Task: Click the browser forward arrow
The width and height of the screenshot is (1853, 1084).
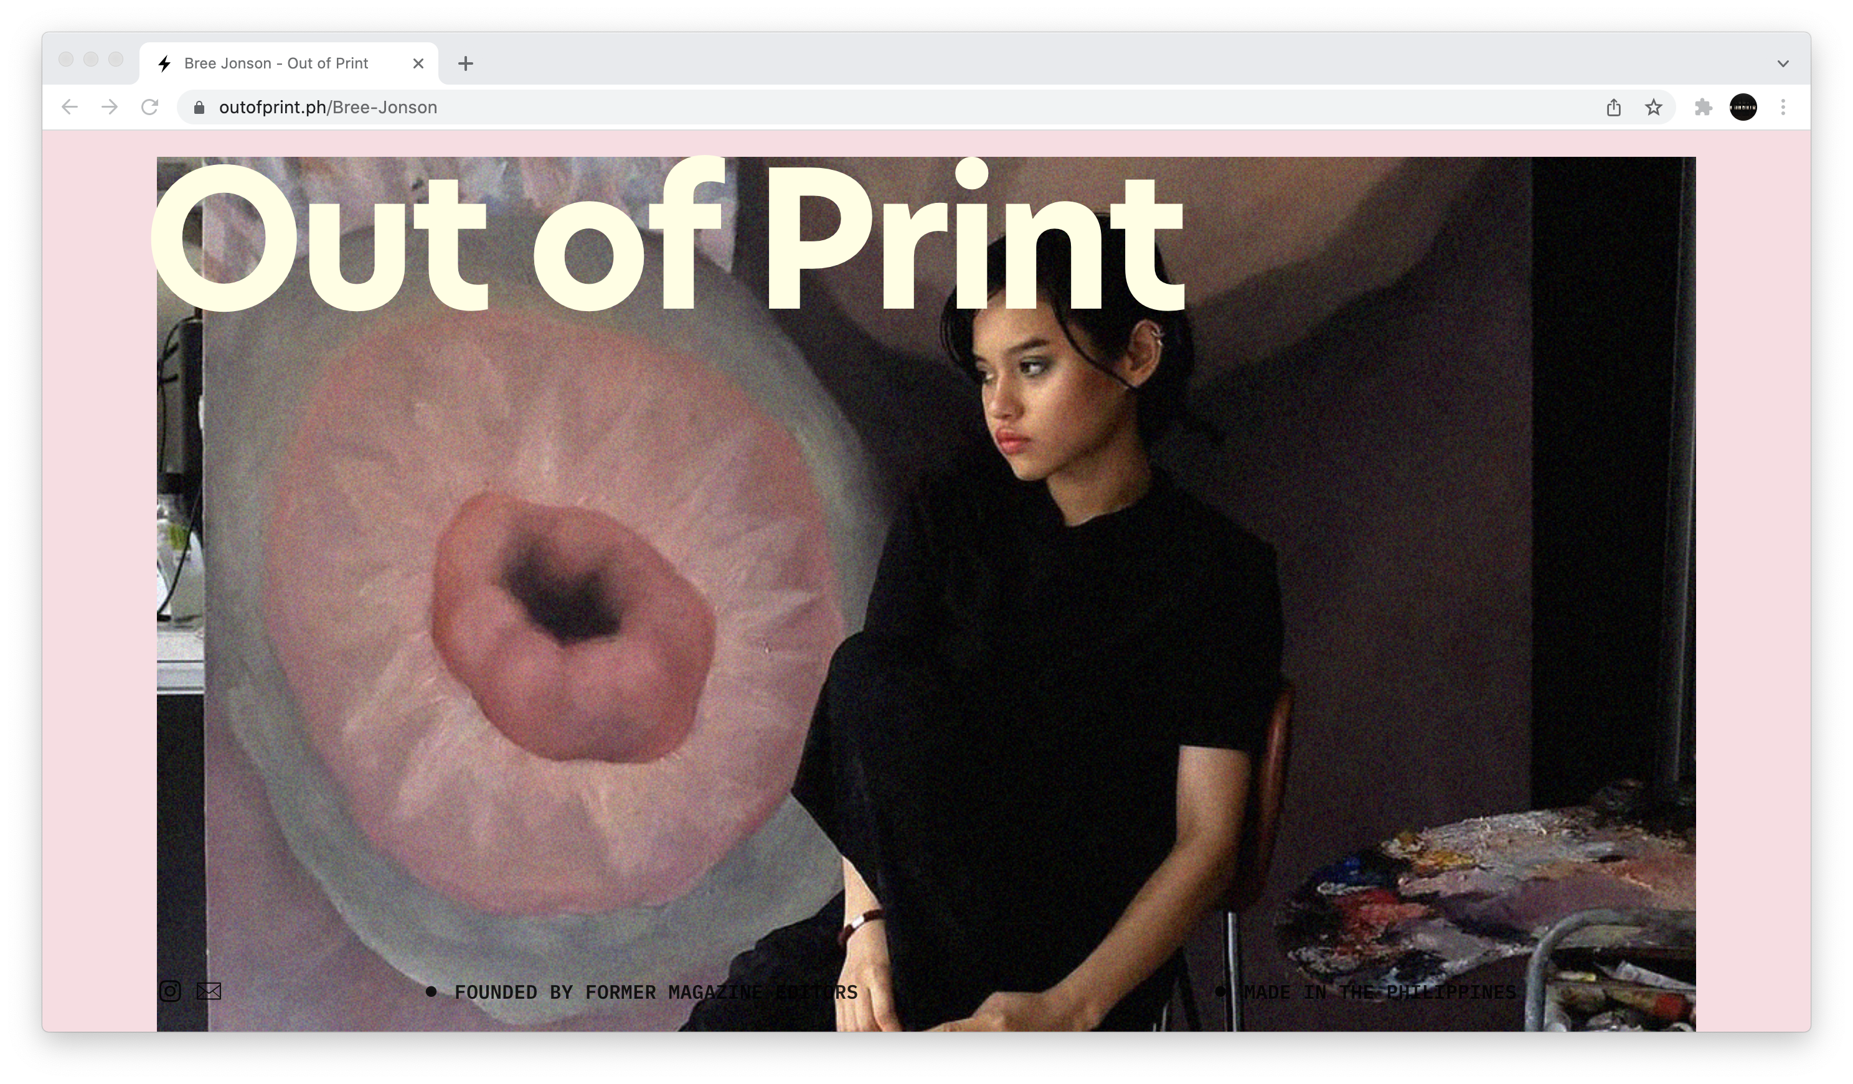Action: point(110,107)
